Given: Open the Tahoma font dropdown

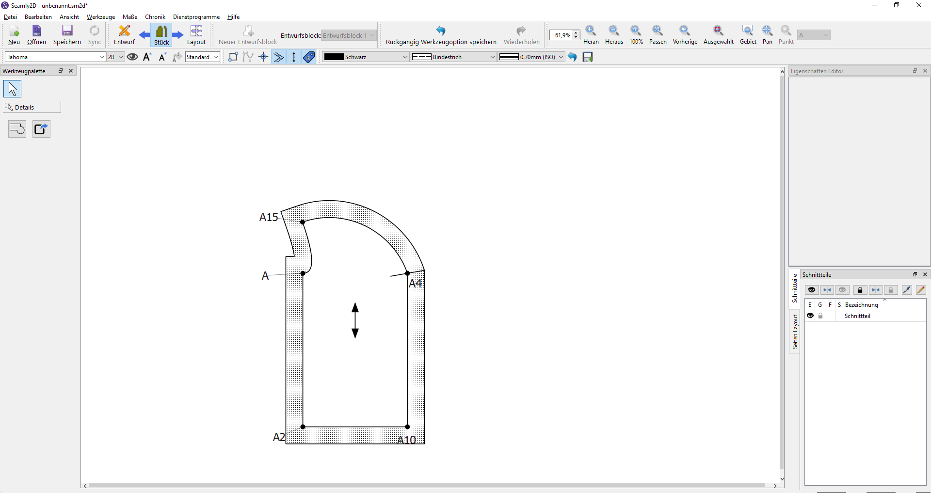Looking at the screenshot, I should point(55,57).
